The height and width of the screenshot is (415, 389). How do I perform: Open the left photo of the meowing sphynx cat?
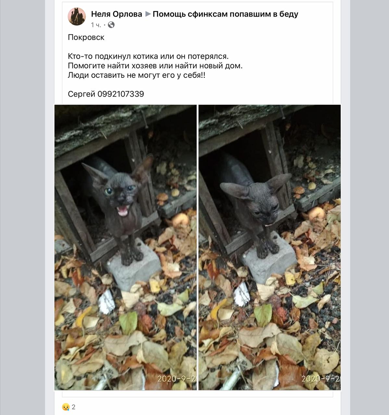point(125,247)
